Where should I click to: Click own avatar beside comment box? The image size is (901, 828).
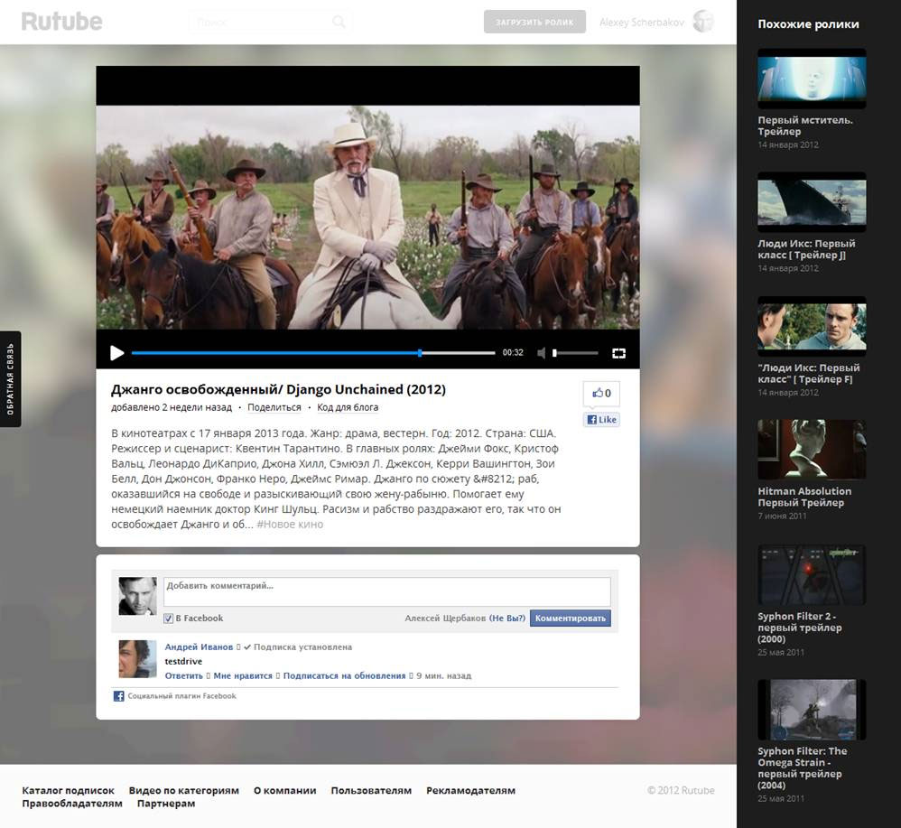point(137,597)
